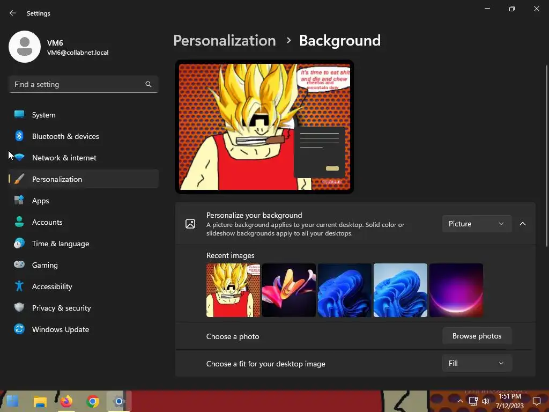Click the Windows Update refresh icon
Viewport: 549px width, 412px height.
pyautogui.click(x=19, y=329)
